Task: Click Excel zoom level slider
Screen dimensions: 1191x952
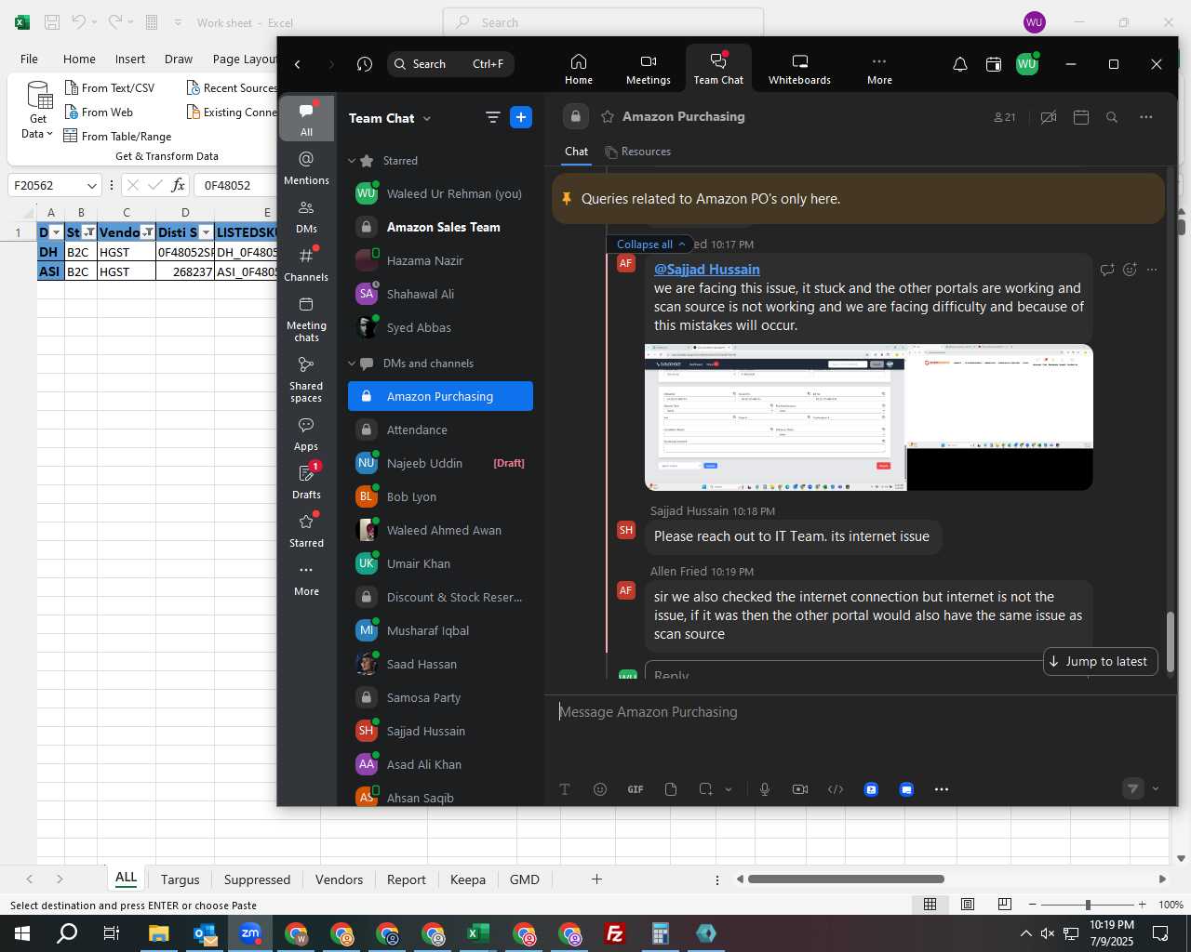Action: pos(1088,905)
